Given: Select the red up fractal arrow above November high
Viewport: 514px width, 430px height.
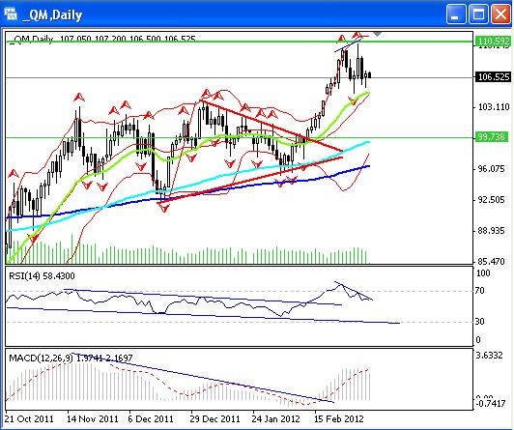Looking at the screenshot, I should [x=78, y=97].
